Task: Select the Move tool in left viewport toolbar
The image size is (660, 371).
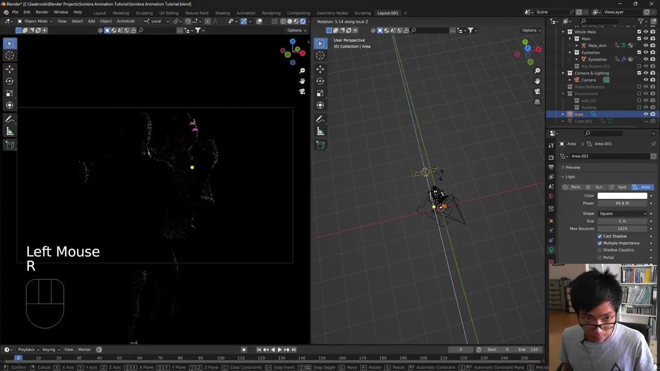Action: 9,69
